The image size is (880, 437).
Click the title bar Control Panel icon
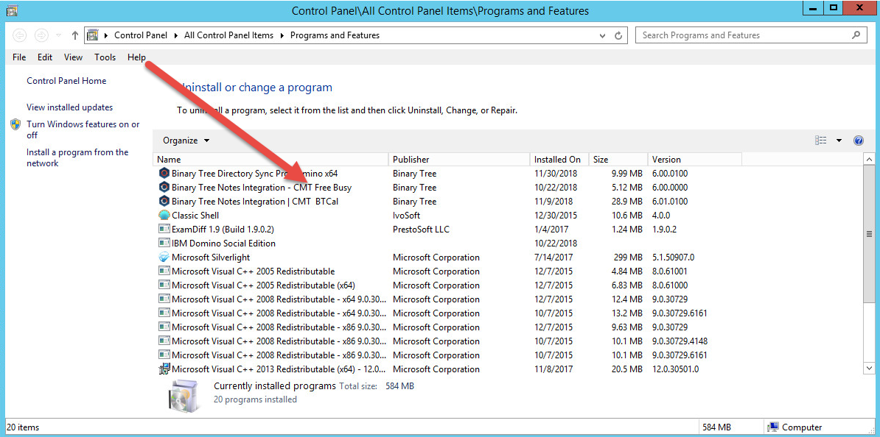coord(11,10)
